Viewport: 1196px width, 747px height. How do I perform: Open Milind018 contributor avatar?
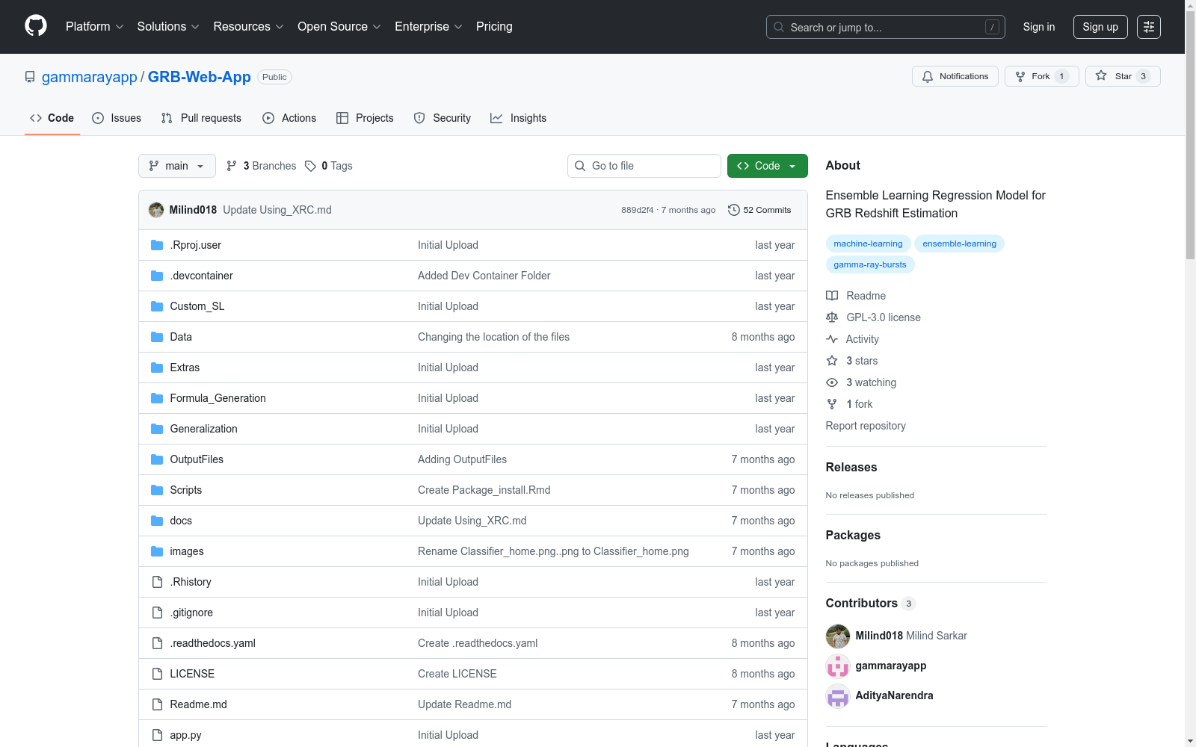838,636
